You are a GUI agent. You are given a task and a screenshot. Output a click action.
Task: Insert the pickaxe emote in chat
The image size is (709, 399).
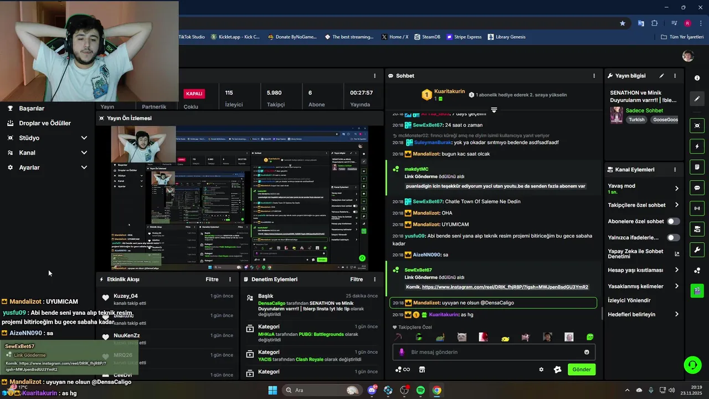tap(397, 337)
